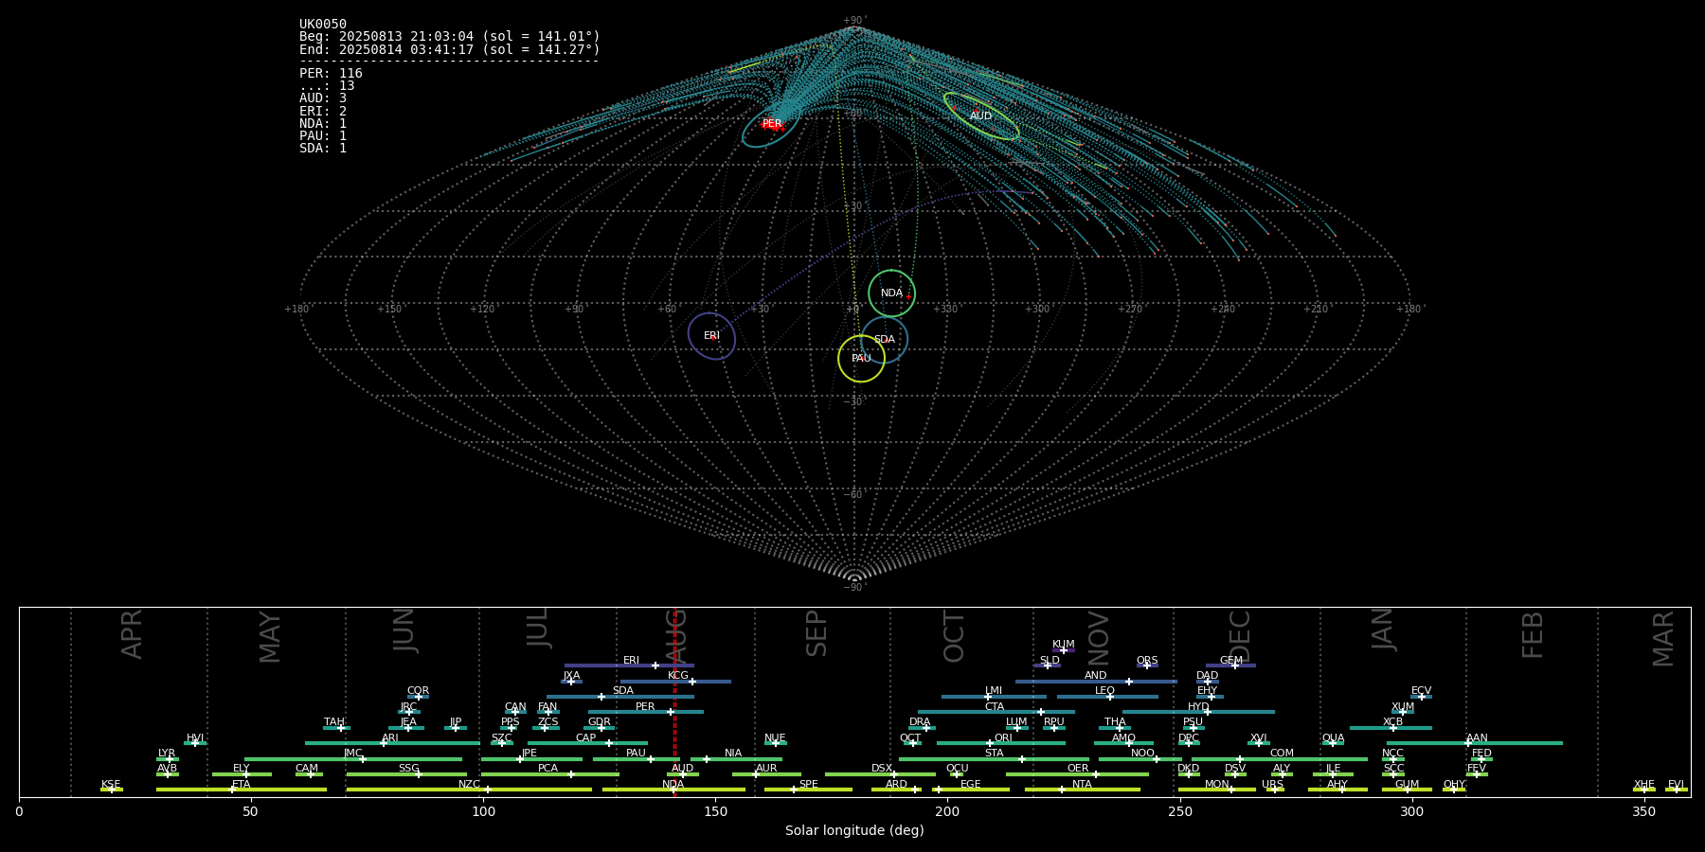Click the CAP shower bar in timeline

587,743
